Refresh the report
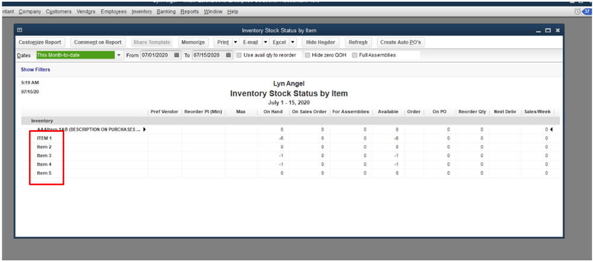This screenshot has width=593, height=262. point(358,42)
